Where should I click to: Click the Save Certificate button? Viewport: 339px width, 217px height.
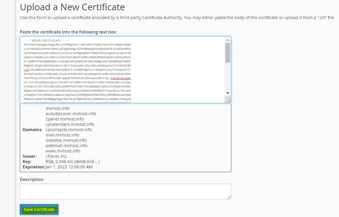point(39,209)
